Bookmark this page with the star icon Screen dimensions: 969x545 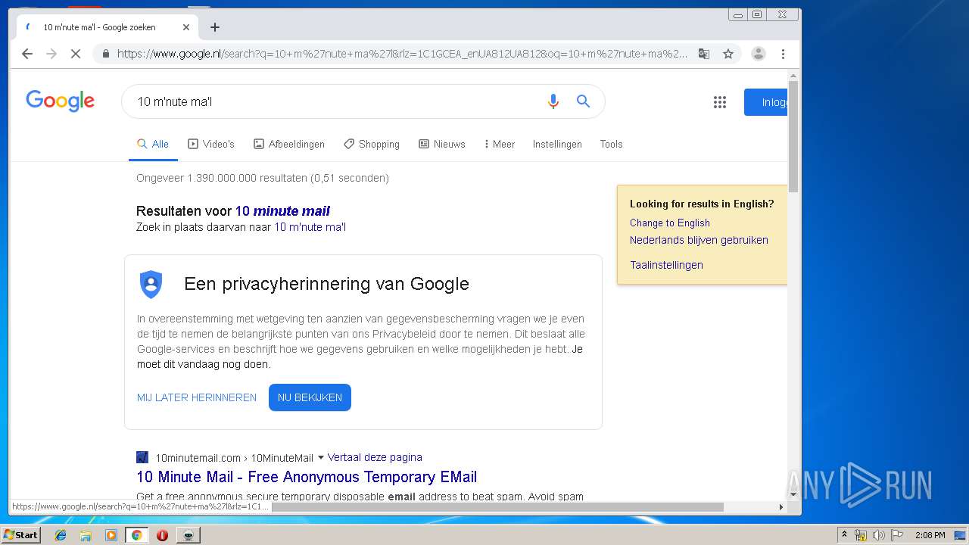(728, 54)
